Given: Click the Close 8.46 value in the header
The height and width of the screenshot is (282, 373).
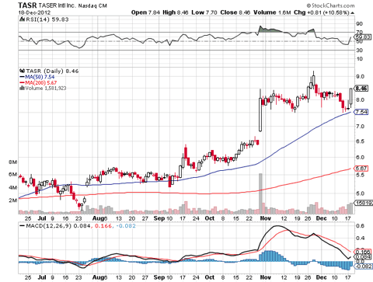Looking at the screenshot, I should point(235,12).
